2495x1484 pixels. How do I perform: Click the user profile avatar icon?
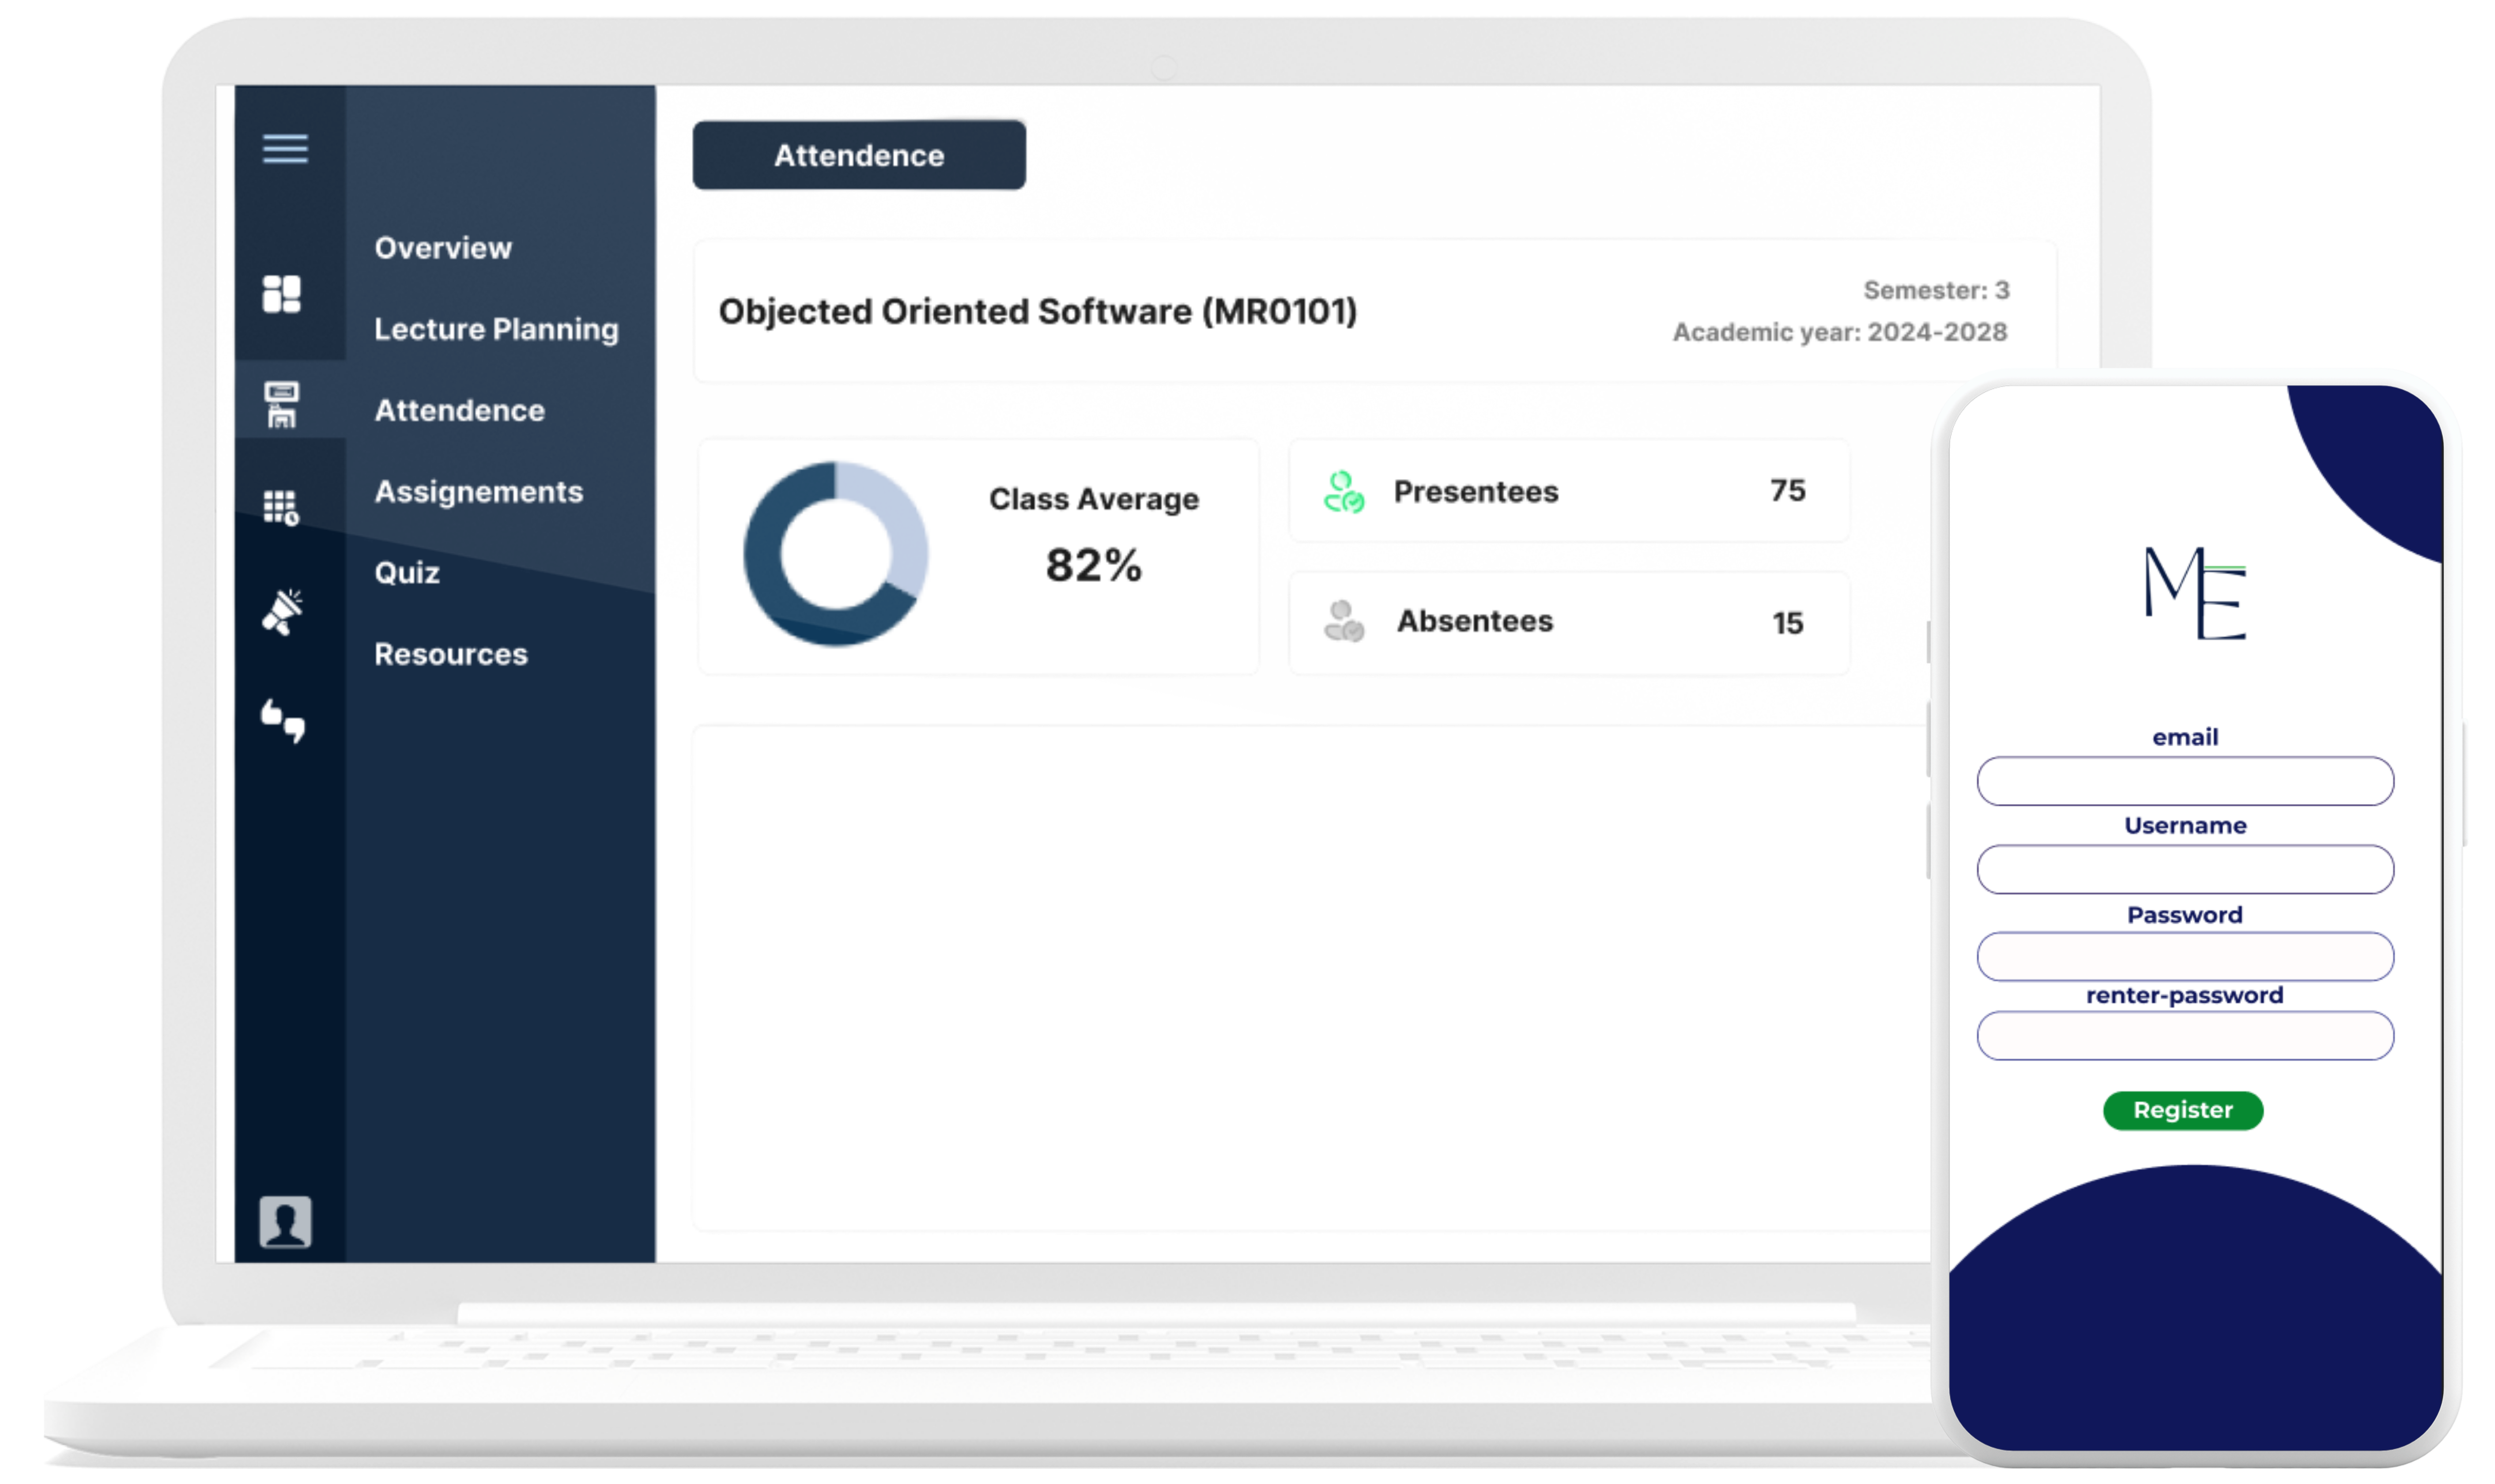[x=285, y=1221]
